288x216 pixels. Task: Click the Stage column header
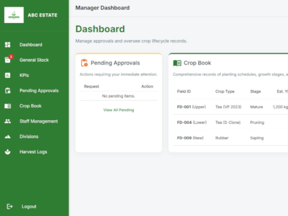255,92
